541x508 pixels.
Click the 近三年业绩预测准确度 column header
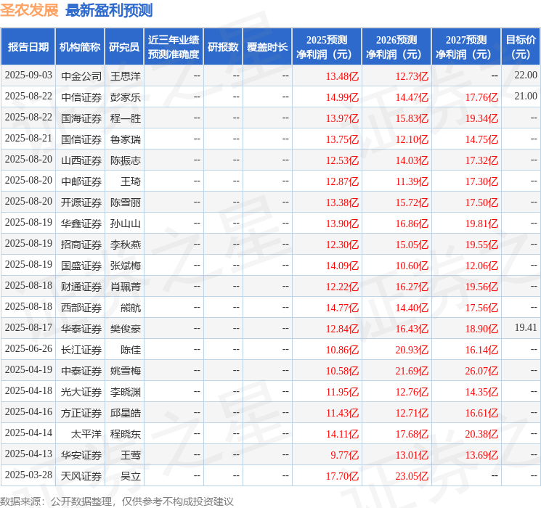(x=174, y=46)
